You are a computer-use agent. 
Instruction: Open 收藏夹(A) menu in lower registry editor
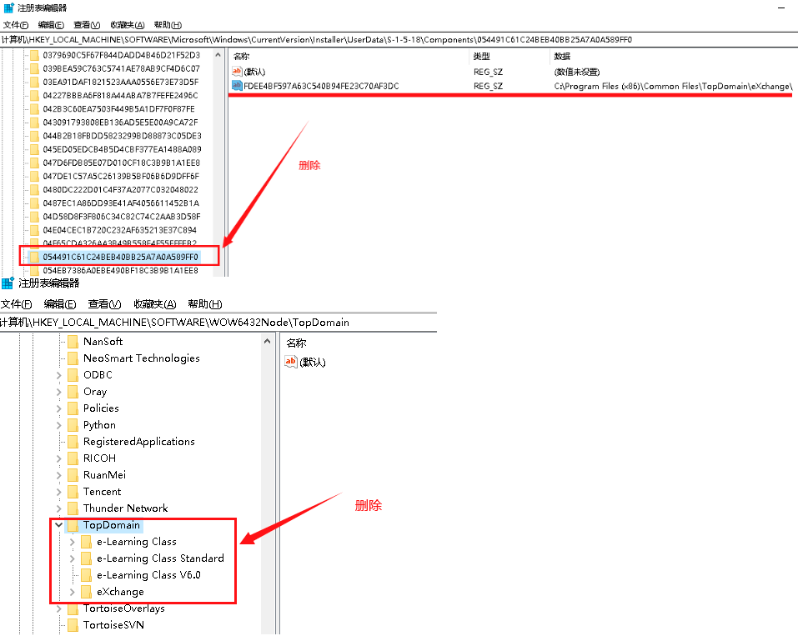[155, 304]
